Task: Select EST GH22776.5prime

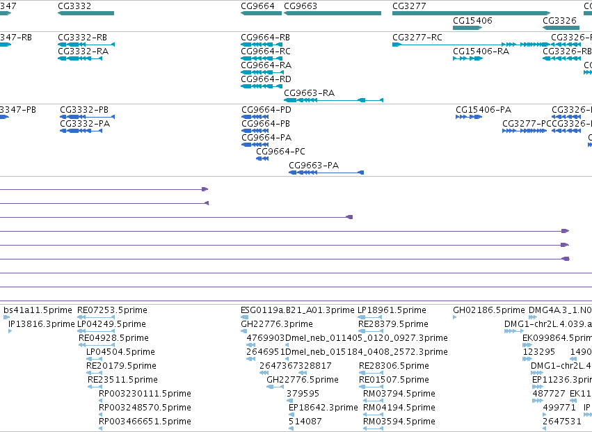Action: pos(275,387)
